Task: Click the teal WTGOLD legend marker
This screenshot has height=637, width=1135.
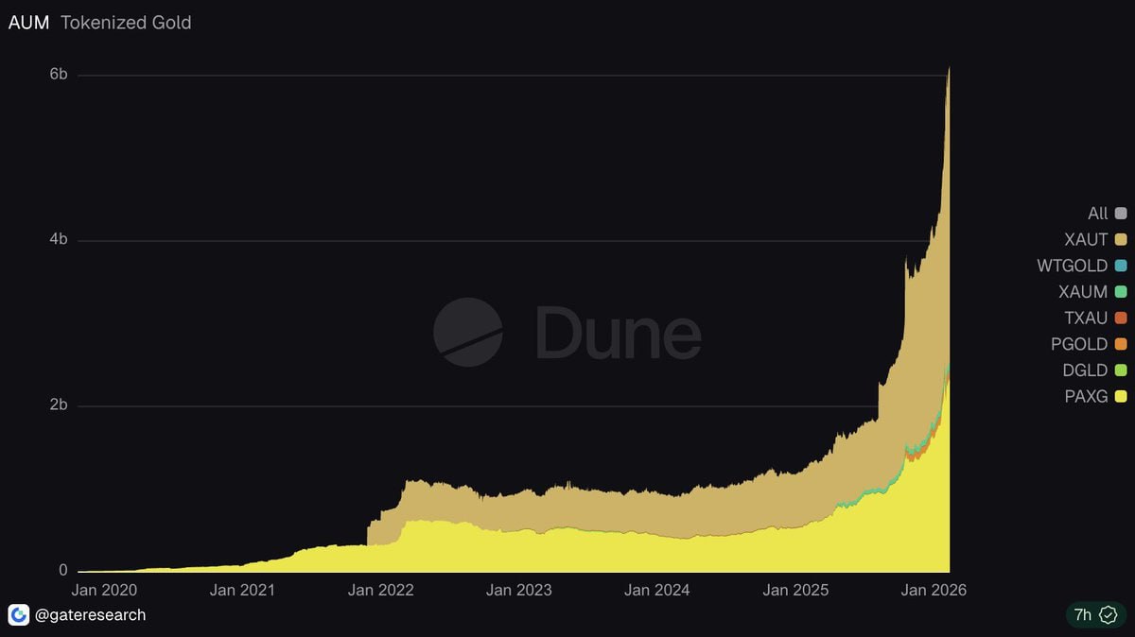Action: pyautogui.click(x=1121, y=267)
